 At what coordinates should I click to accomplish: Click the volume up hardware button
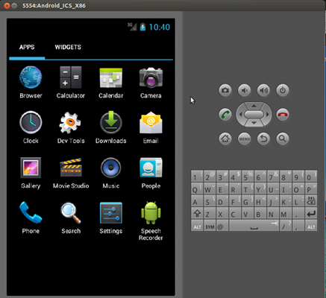click(x=263, y=90)
